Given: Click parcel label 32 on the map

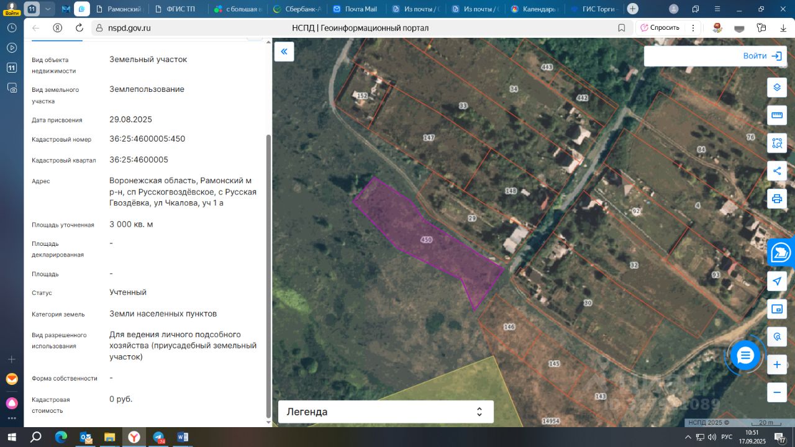Looking at the screenshot, I should [x=634, y=265].
